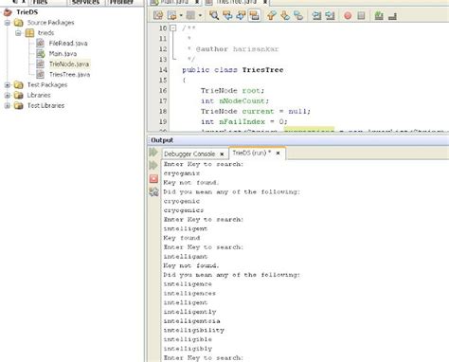Stop macro recording with the gray square
Viewport: 449px width, 362px height.
361,15
